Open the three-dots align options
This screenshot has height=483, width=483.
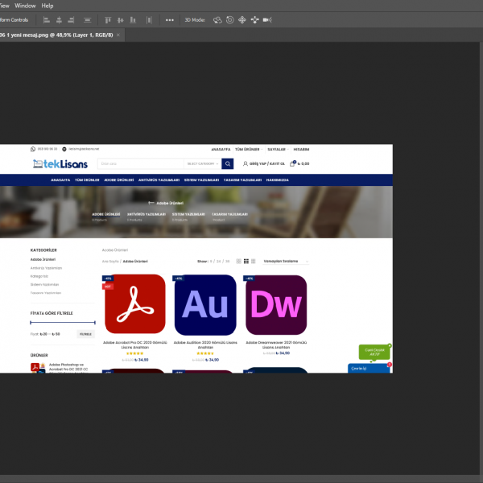pyautogui.click(x=170, y=20)
